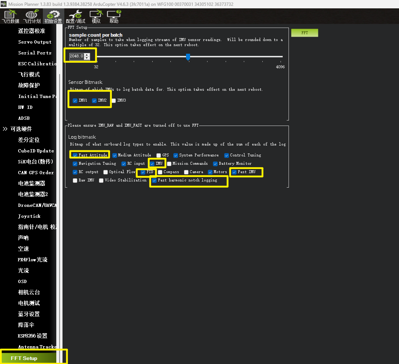Click the sample count slider handle
The height and width of the screenshot is (364, 399).
click(x=188, y=57)
